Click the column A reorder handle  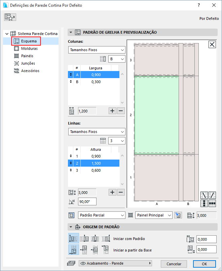click(71, 74)
